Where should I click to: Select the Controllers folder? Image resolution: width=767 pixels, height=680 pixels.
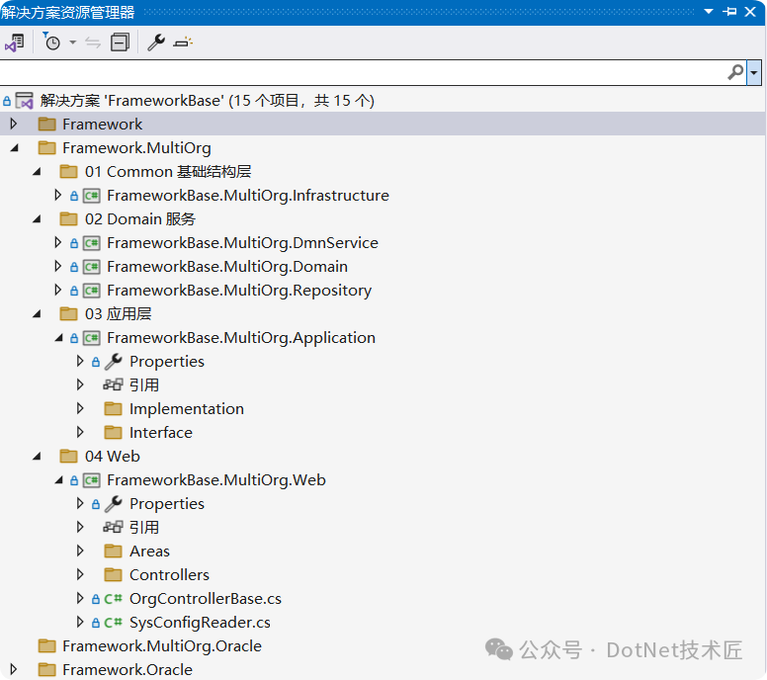[169, 575]
